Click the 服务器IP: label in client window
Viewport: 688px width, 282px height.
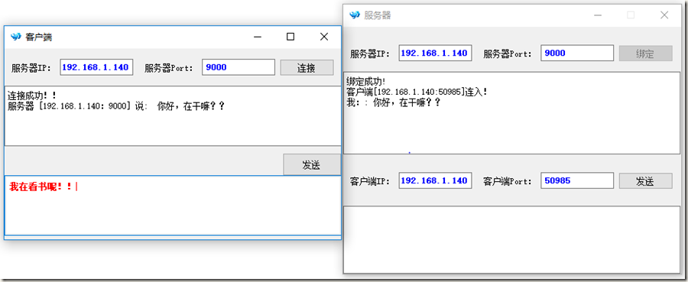[31, 68]
